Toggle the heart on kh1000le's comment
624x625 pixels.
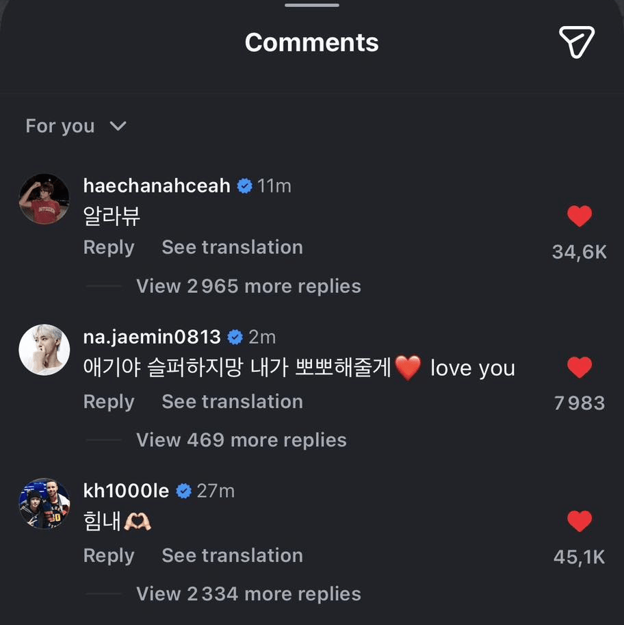[x=579, y=522]
